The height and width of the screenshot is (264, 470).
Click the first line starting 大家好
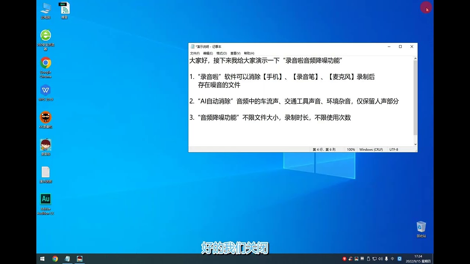tap(266, 60)
